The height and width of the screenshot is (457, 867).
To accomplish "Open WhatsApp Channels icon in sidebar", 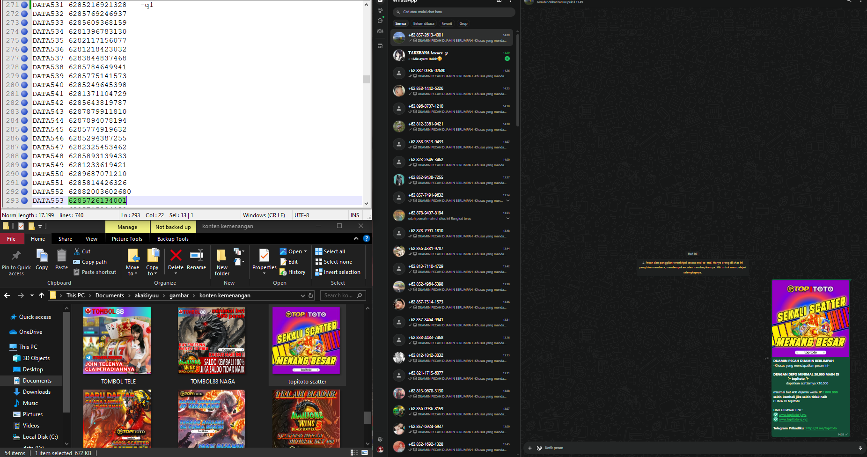I will (380, 21).
